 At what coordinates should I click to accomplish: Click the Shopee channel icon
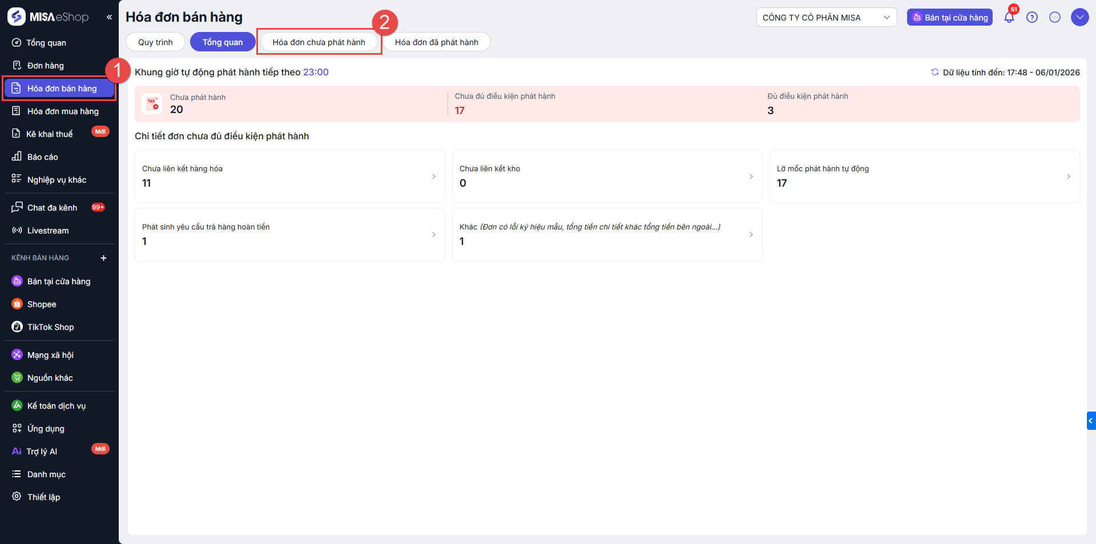[17, 304]
